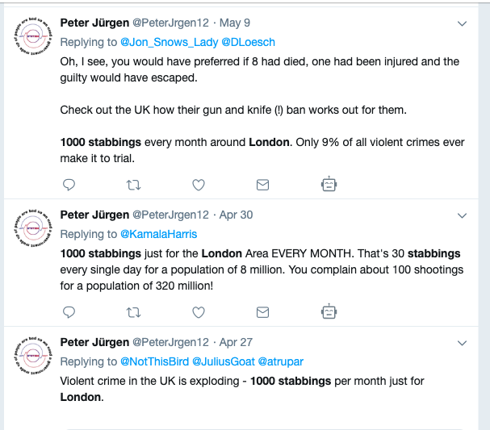490x430 pixels.
Task: Reply to the May 9 tweet
Action: tap(69, 185)
